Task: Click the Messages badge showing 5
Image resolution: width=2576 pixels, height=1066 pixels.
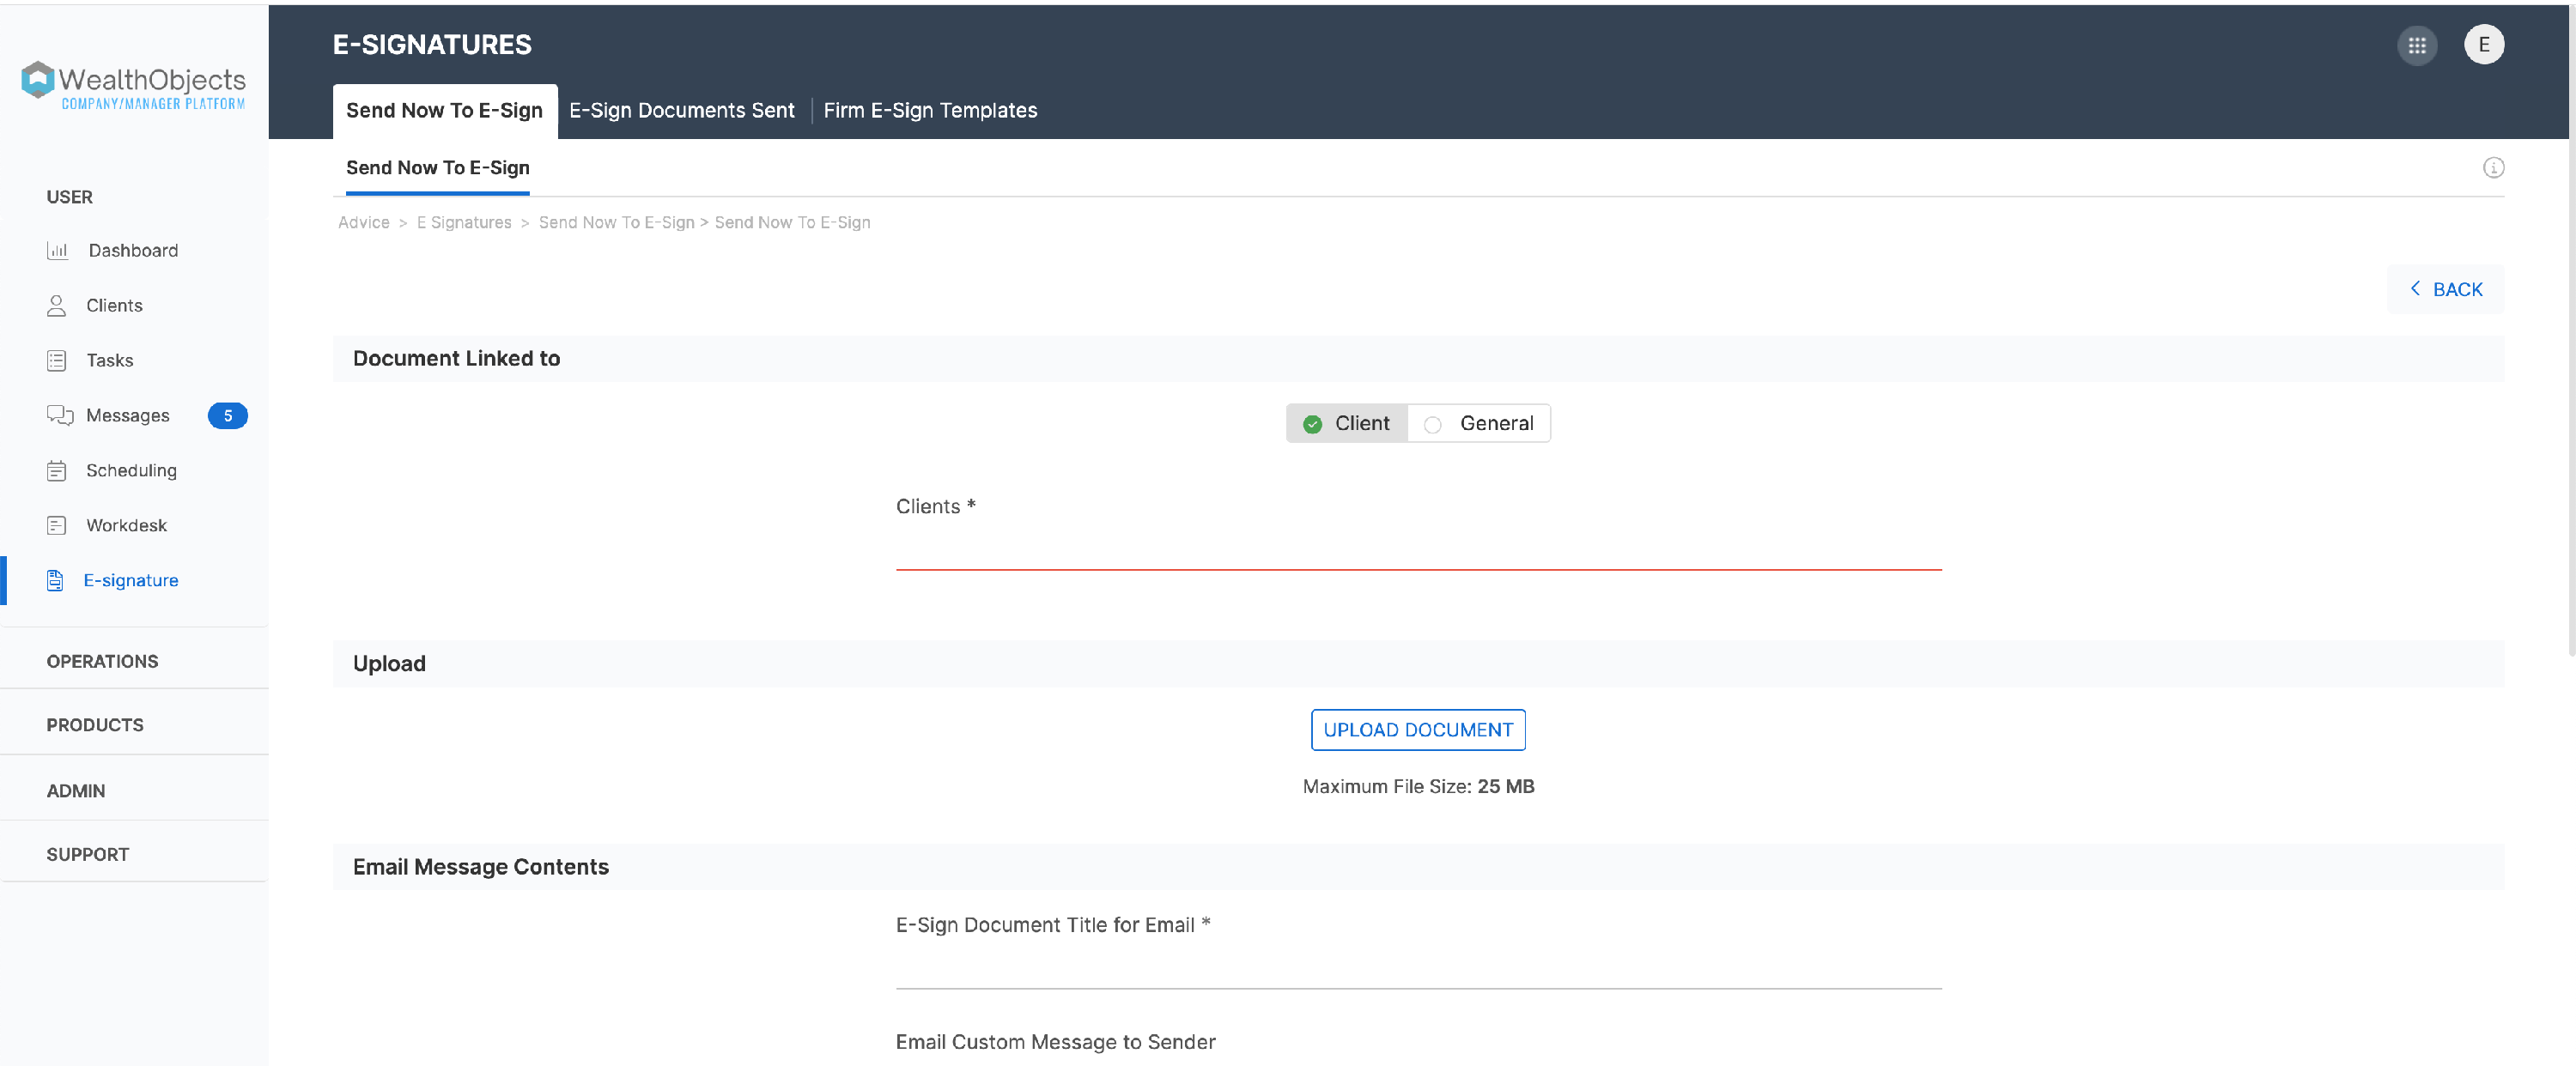Action: (227, 416)
